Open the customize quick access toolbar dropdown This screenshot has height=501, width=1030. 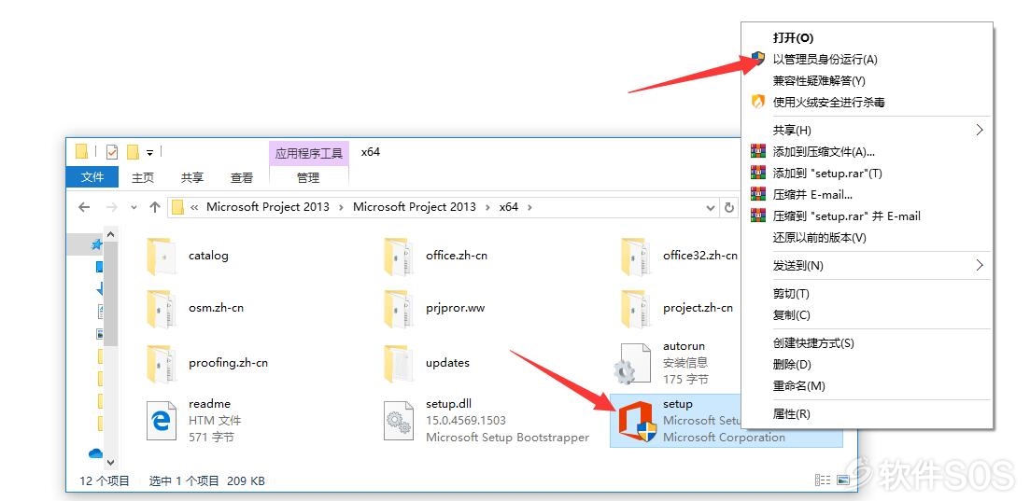[x=149, y=153]
